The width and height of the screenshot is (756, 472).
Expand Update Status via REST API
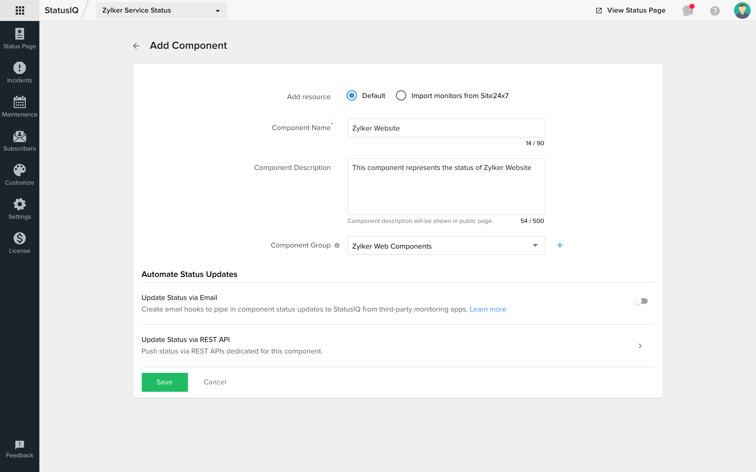(640, 345)
